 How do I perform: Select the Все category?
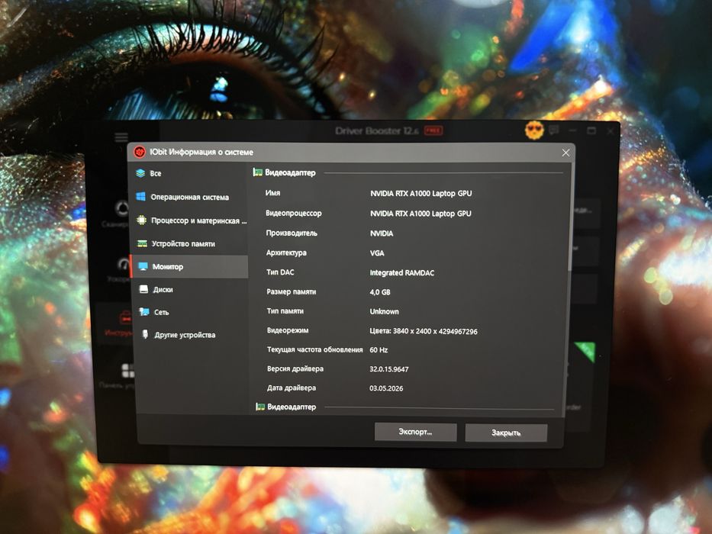coord(189,173)
